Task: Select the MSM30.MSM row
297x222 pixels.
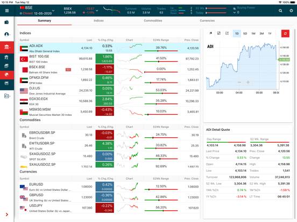Action: [109, 112]
